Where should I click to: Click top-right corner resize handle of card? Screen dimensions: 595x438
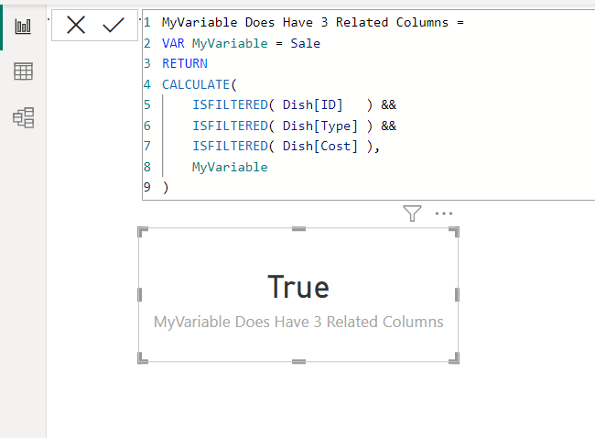[455, 231]
